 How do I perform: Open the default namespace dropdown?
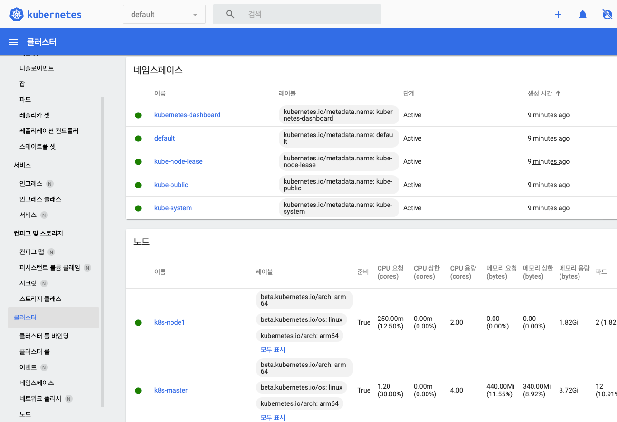point(164,14)
